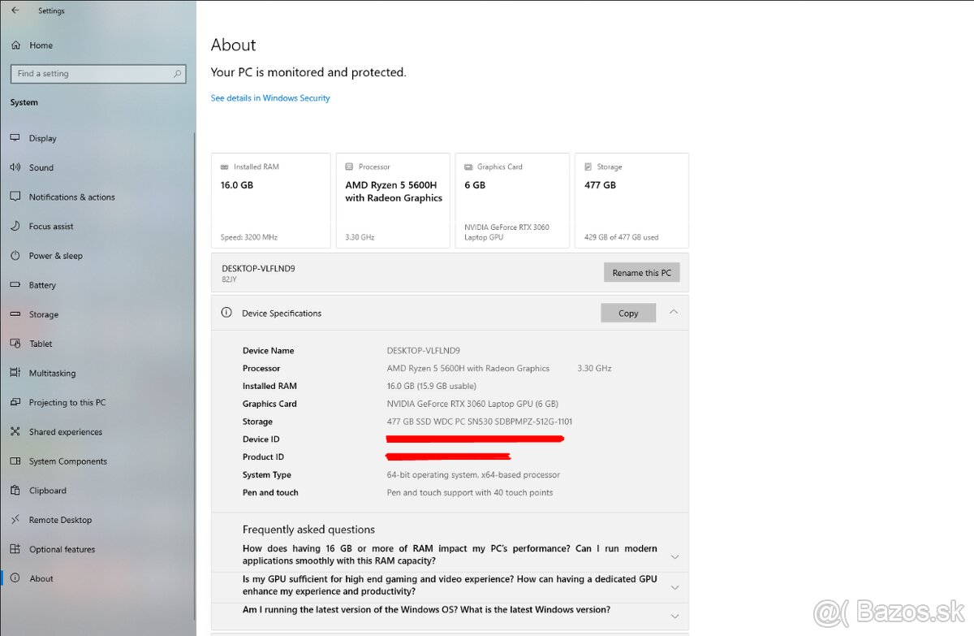Open Clipboard settings
Image resolution: width=974 pixels, height=636 pixels.
tap(45, 490)
